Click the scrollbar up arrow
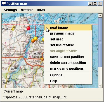Viewport: 104px width, 102px height. coord(100,16)
